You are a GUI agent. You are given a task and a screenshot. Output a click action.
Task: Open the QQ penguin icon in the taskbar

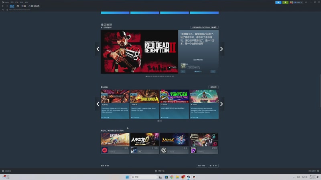194,177
